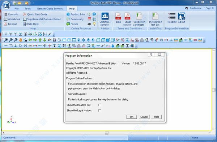Click the question mark dialog help button
Viewport: 217px width, 142px height.
(x=151, y=55)
